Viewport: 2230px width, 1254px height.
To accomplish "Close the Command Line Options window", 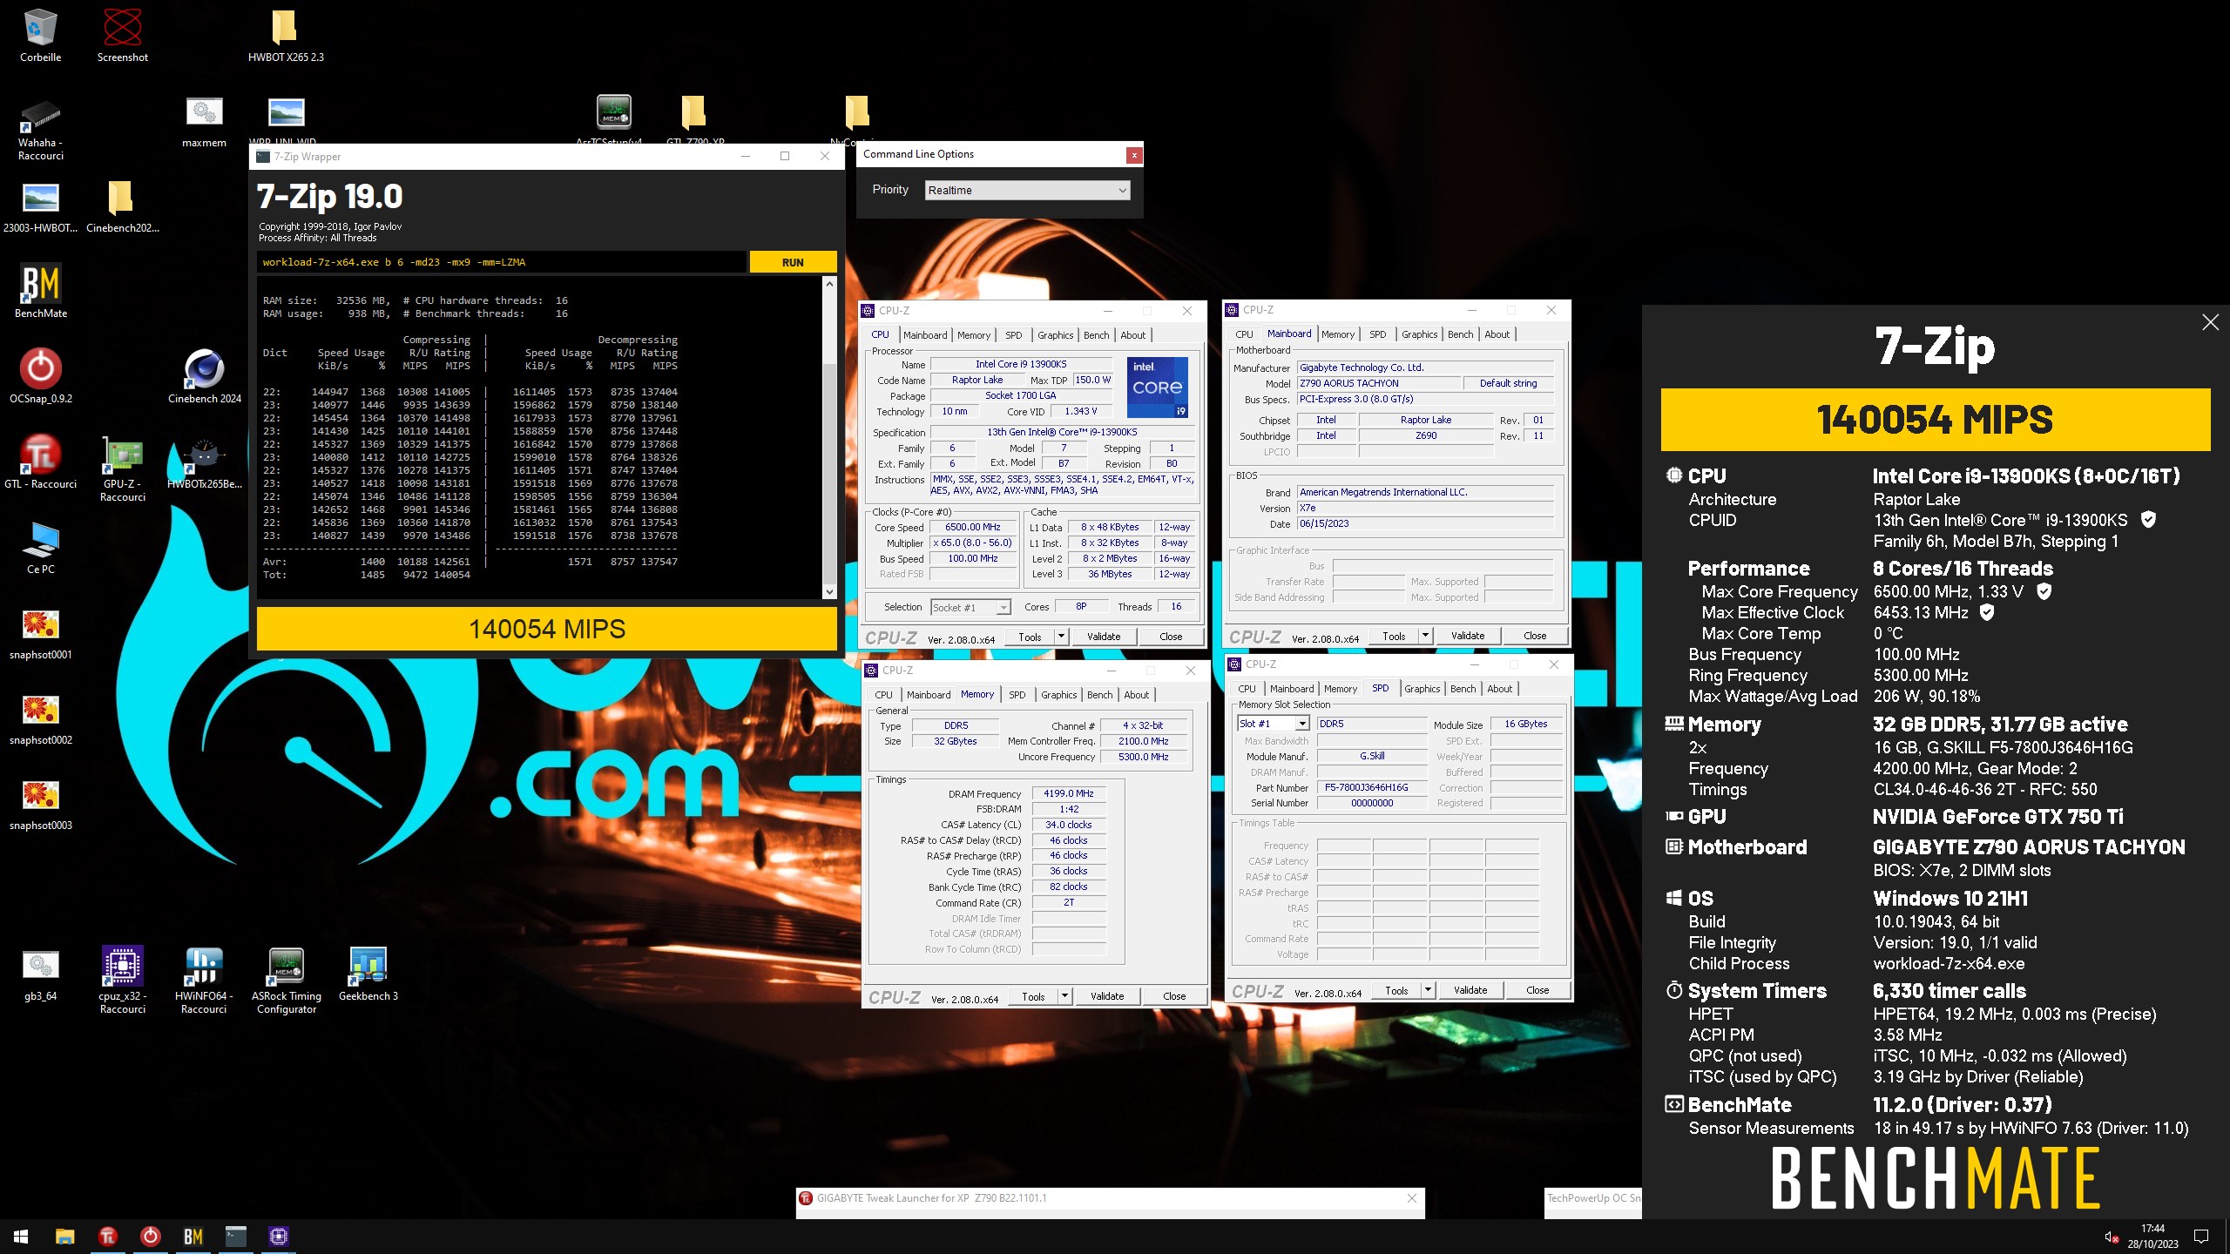I will tap(1133, 155).
